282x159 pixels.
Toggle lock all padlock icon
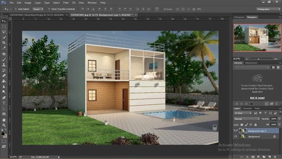[x=256, y=125]
